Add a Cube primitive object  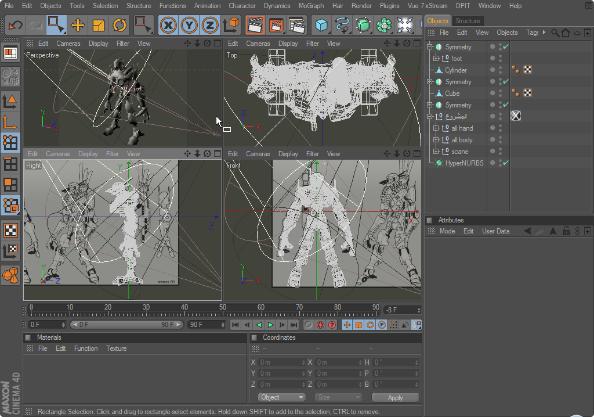(x=321, y=25)
